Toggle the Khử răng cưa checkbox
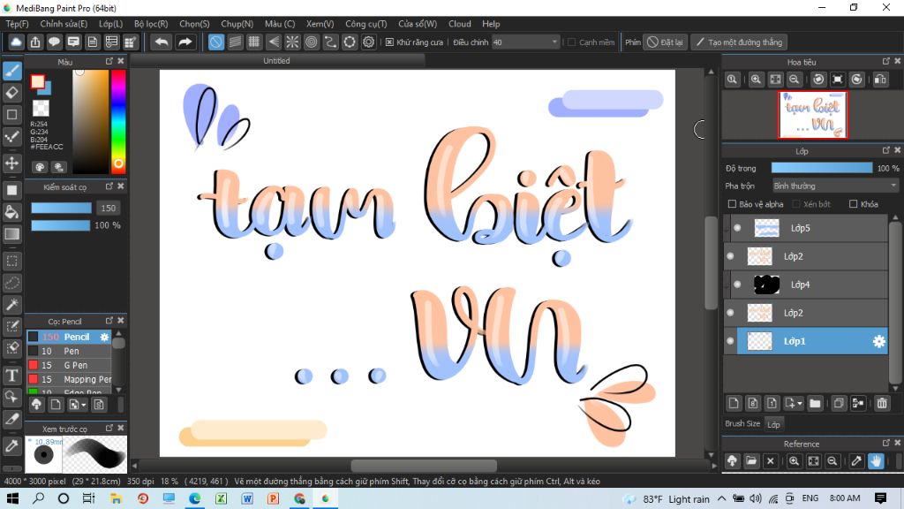This screenshot has width=904, height=509. pyautogui.click(x=389, y=42)
